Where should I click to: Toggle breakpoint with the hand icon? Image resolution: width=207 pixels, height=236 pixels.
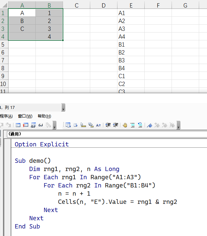(125, 125)
